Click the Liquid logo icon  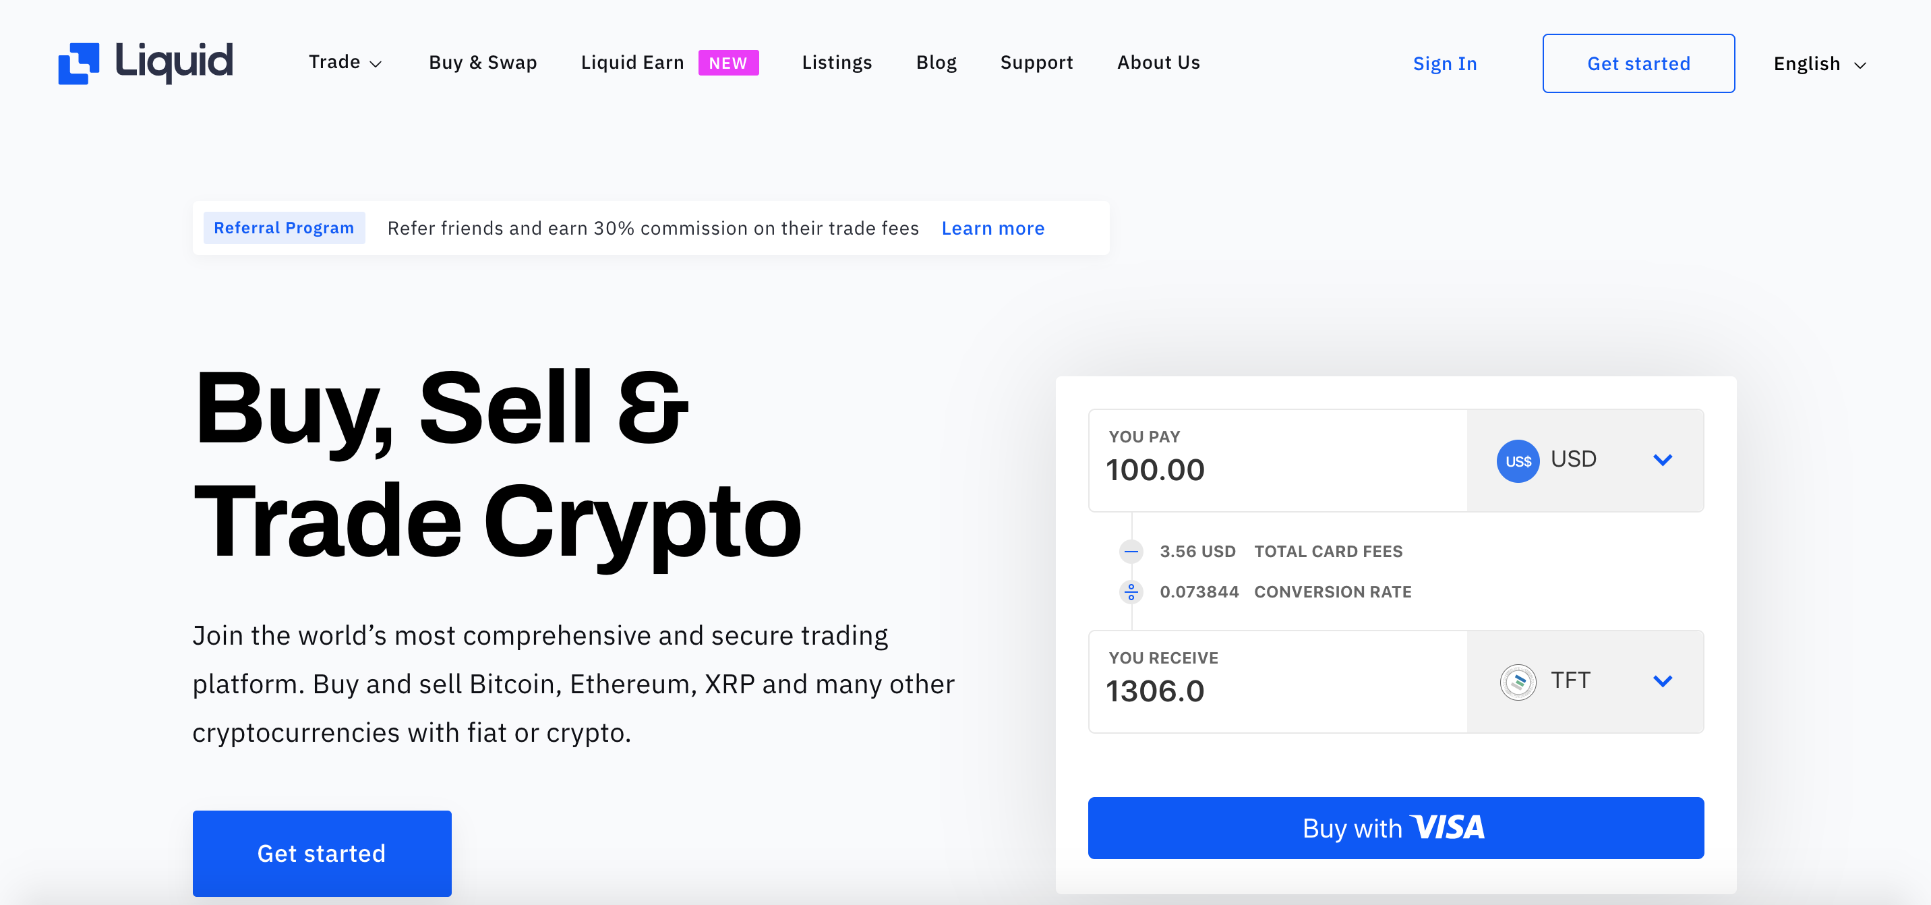click(79, 63)
